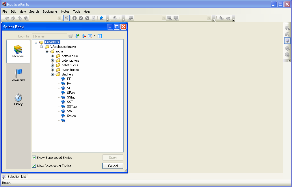
Task: Click the open book blue icon in toolbar
Action: (x=101, y=18)
